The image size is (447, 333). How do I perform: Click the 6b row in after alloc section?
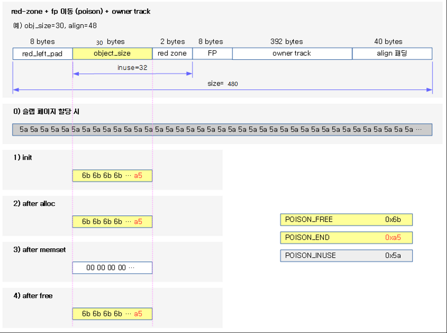(112, 222)
